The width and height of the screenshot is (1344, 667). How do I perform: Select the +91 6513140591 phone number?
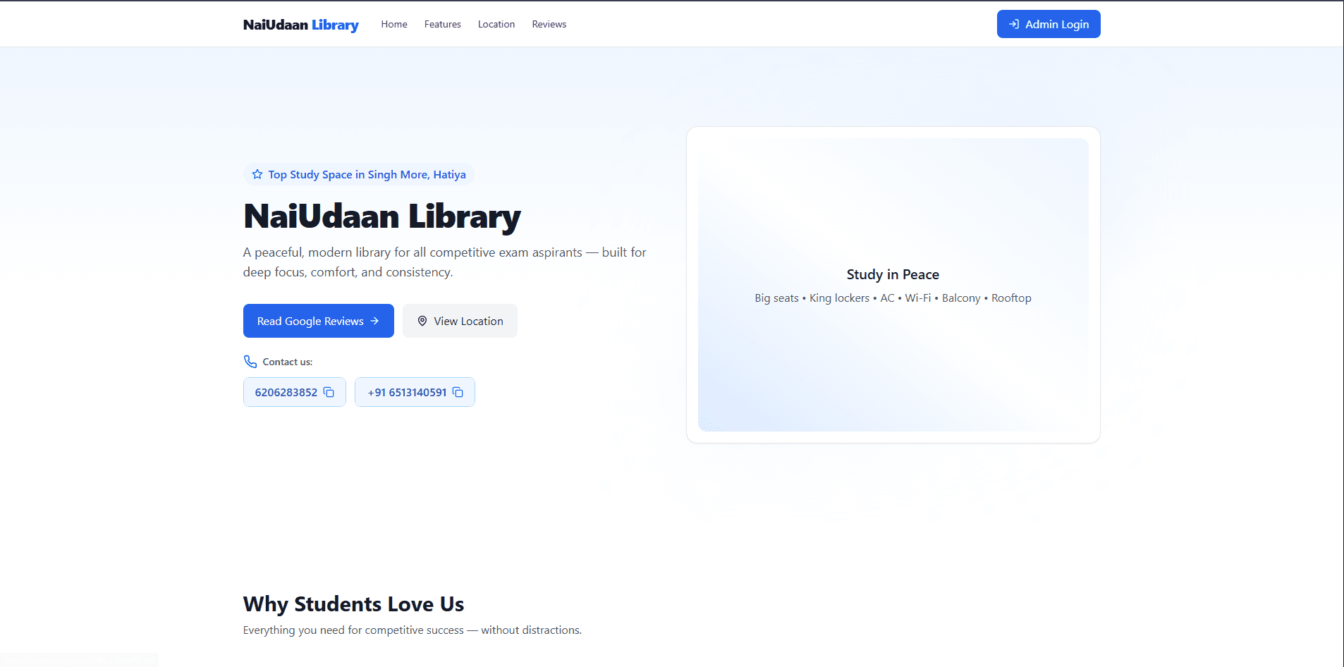pos(407,392)
